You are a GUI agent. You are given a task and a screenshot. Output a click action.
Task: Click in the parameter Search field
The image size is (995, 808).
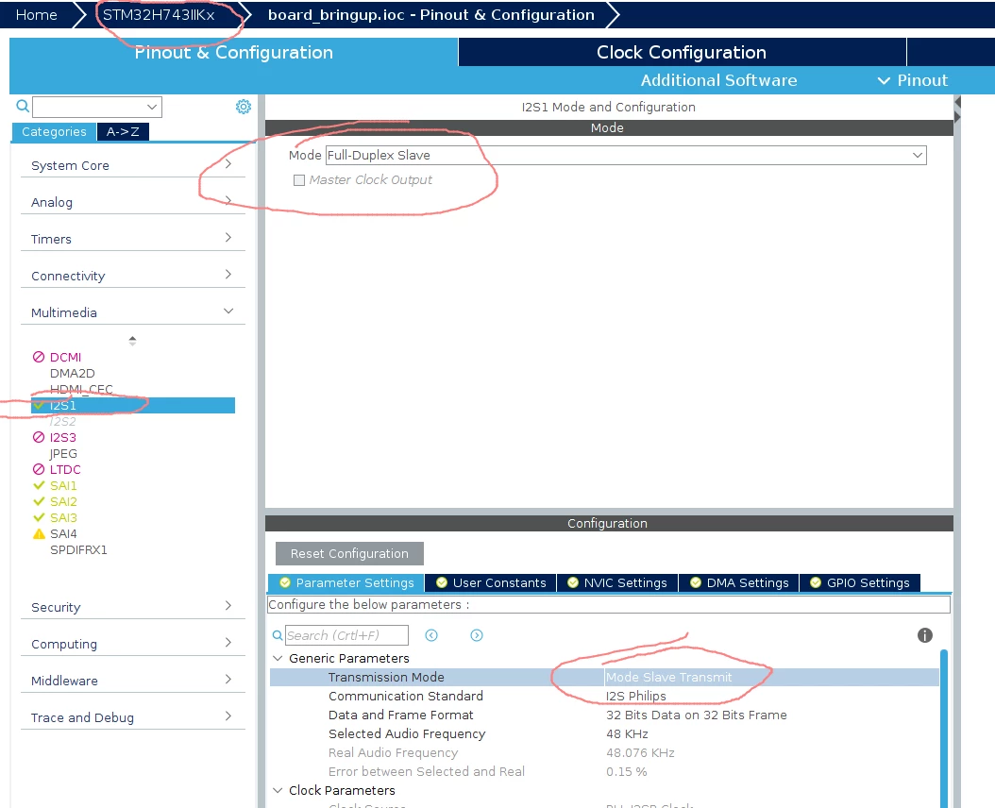click(346, 634)
